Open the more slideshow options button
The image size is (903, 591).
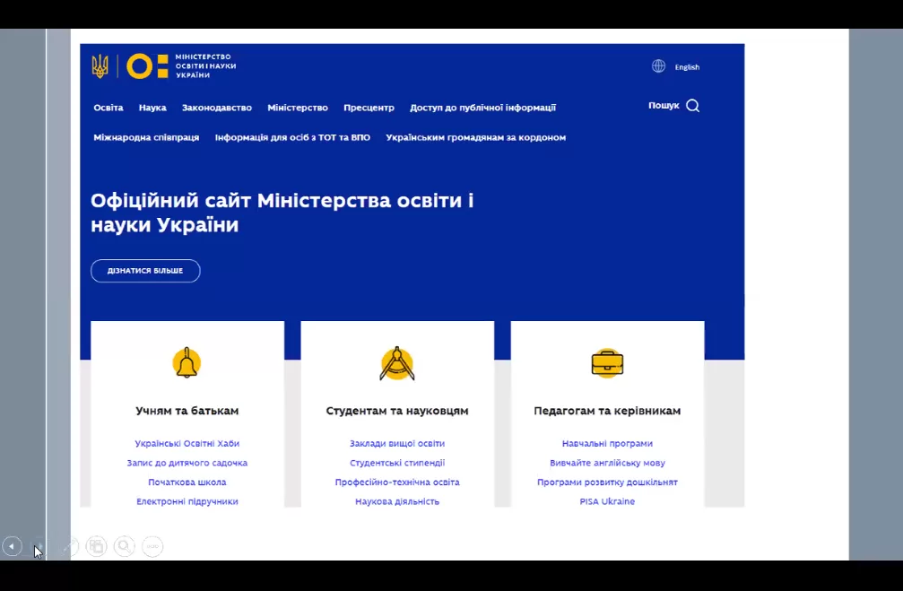tap(153, 546)
